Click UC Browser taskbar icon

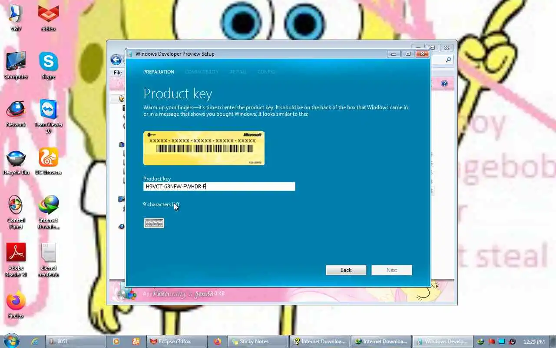tap(136, 341)
